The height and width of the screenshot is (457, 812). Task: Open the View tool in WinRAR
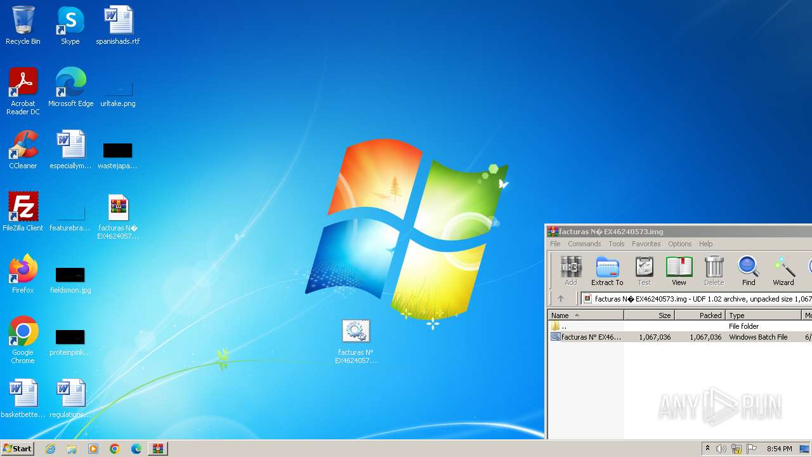click(679, 270)
